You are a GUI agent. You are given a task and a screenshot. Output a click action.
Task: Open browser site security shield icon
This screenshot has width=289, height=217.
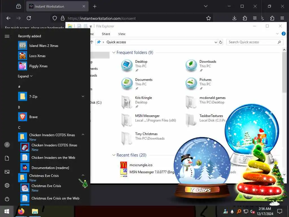pyautogui.click(x=55, y=18)
